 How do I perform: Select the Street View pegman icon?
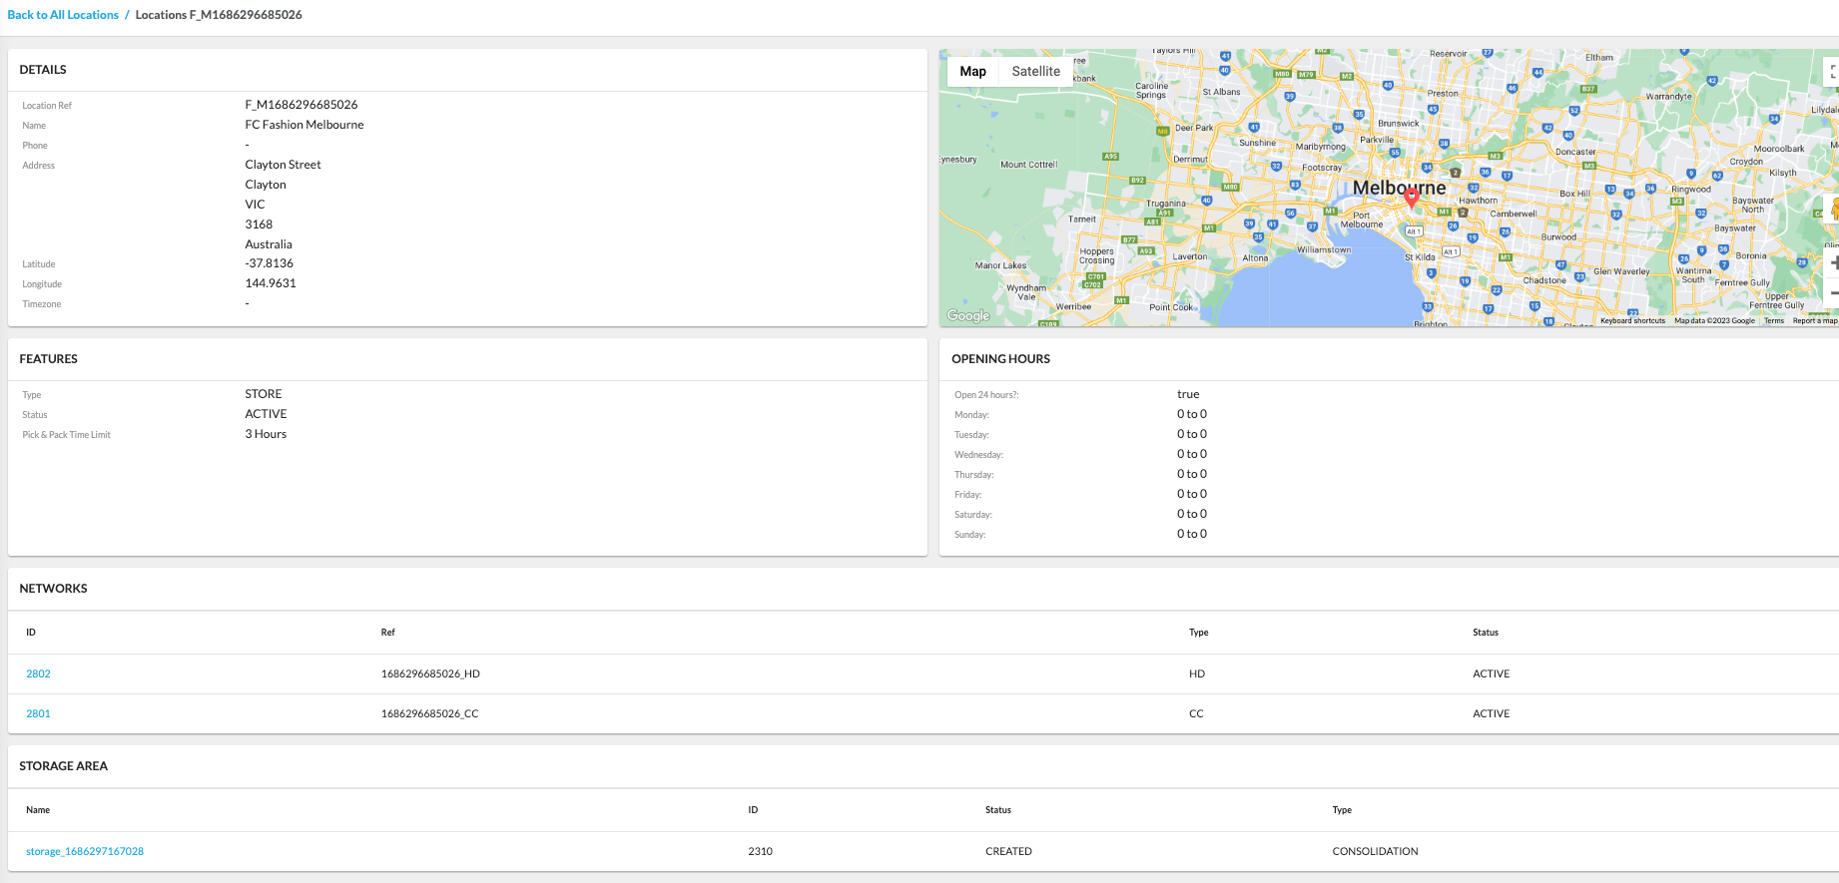click(x=1833, y=209)
